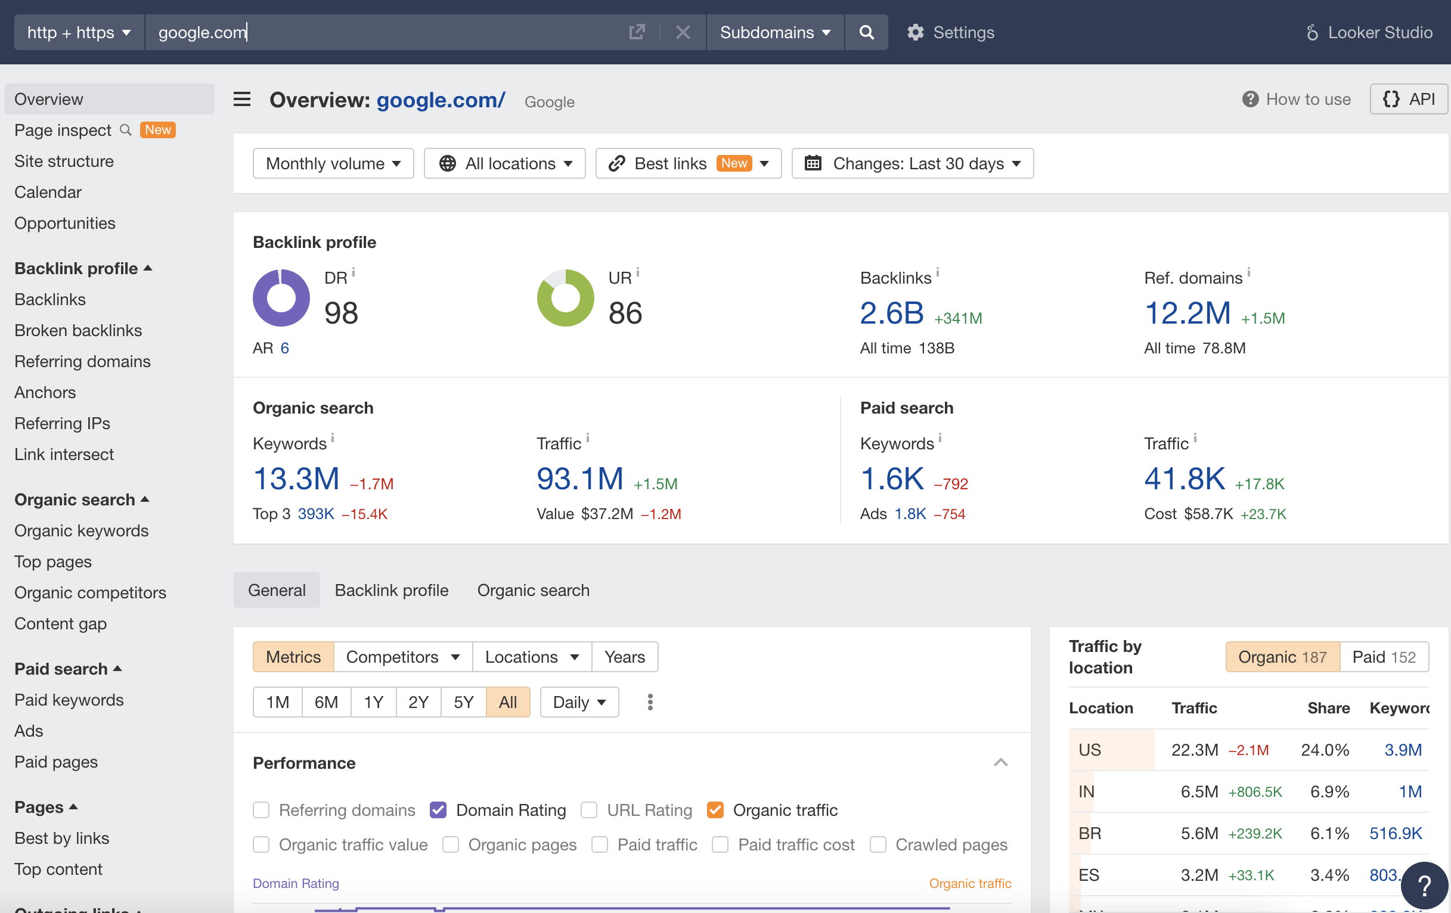Uncheck the Domain Rating checkbox
1451x913 pixels.
coord(438,809)
